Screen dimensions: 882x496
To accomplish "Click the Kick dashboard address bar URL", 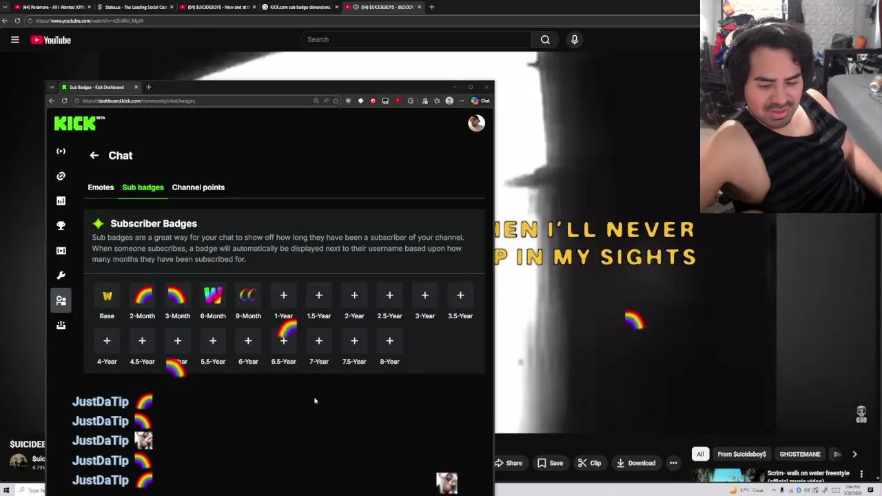I will [139, 101].
